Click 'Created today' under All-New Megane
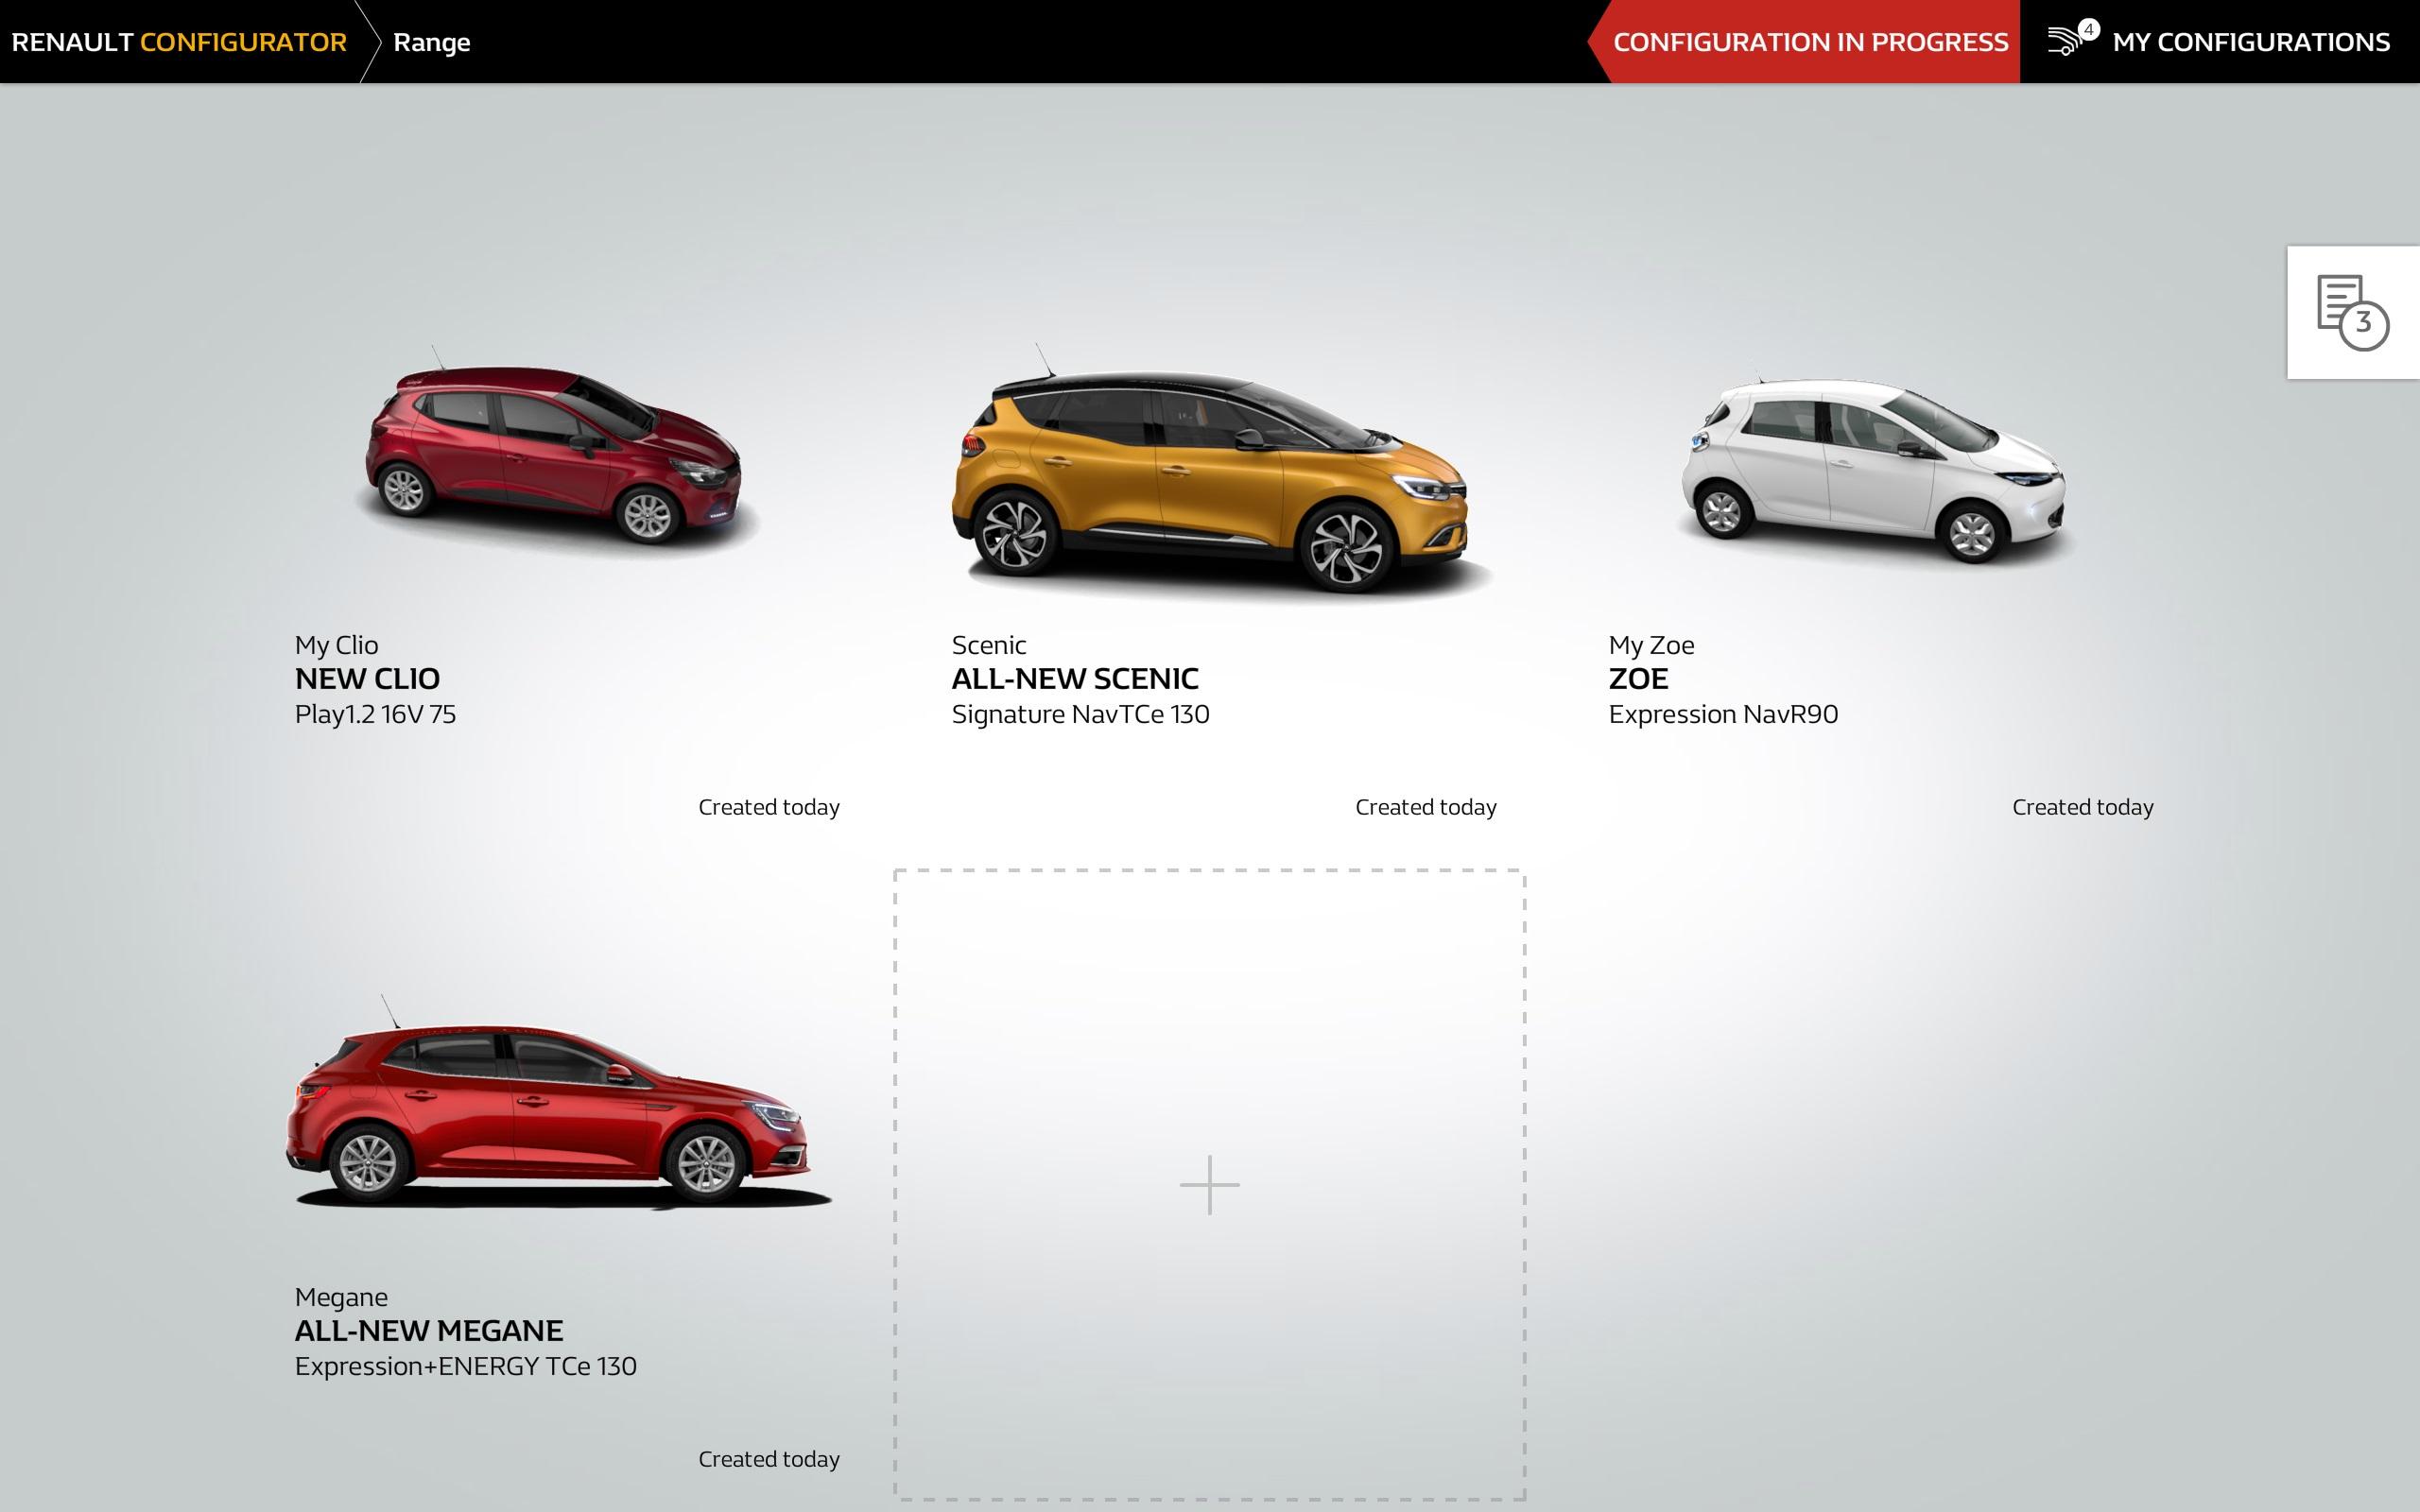Viewport: 2420px width, 1512px height. [x=769, y=1459]
